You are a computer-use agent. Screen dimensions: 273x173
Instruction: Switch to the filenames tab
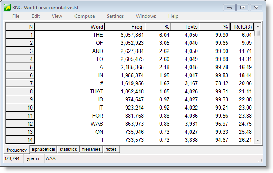click(x=91, y=150)
